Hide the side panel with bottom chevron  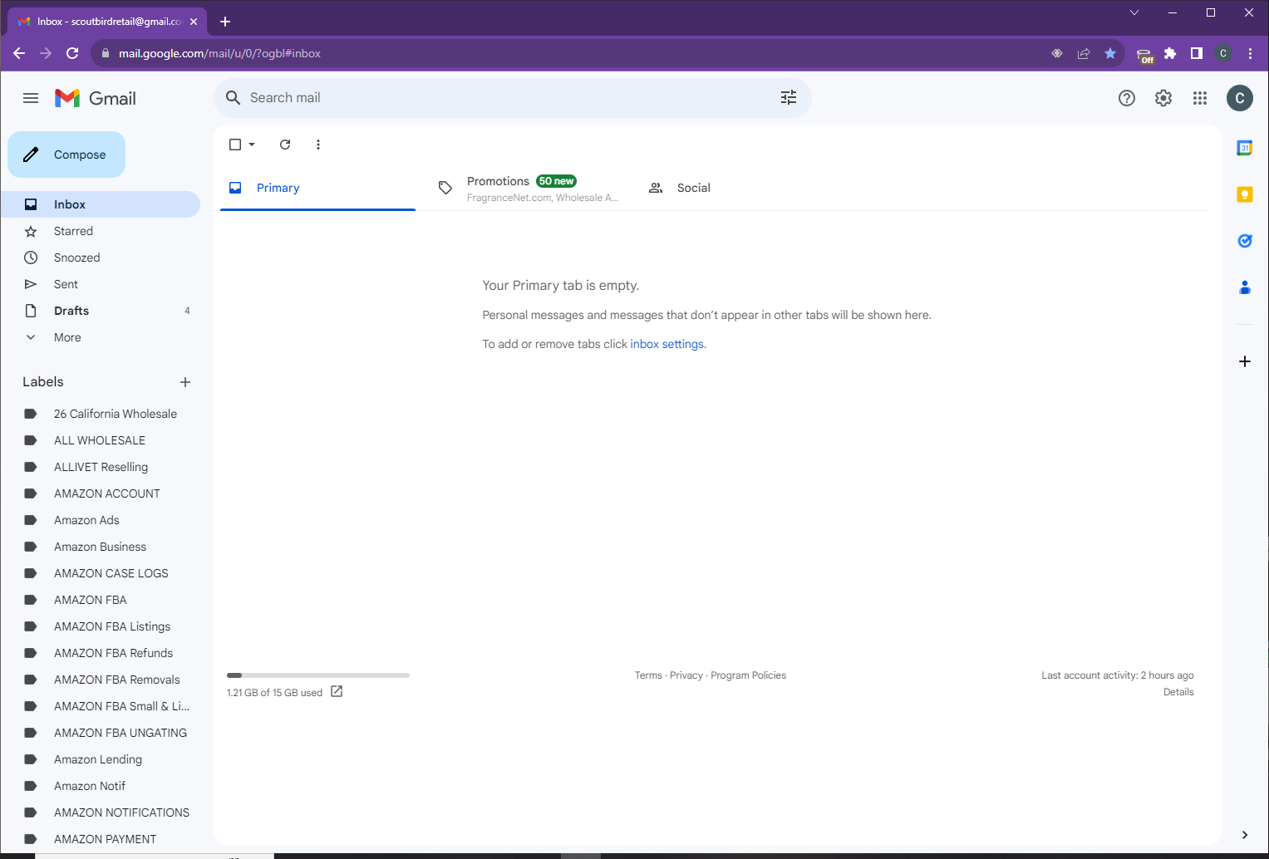point(1245,835)
